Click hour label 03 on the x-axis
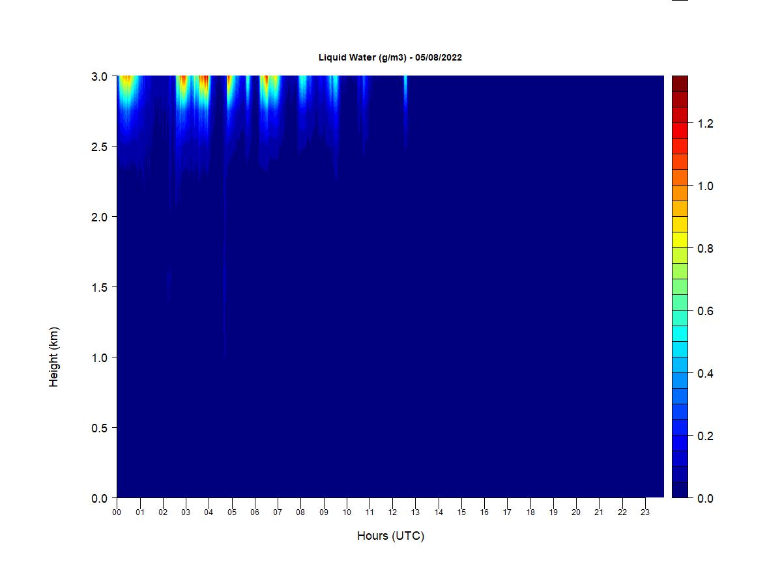This screenshot has height=586, width=782. (186, 512)
